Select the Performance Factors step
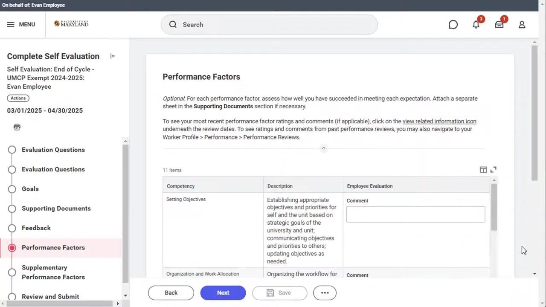The width and height of the screenshot is (546, 307). [53, 248]
